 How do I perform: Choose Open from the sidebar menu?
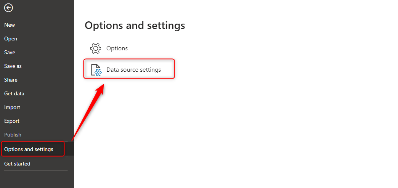[x=11, y=39]
